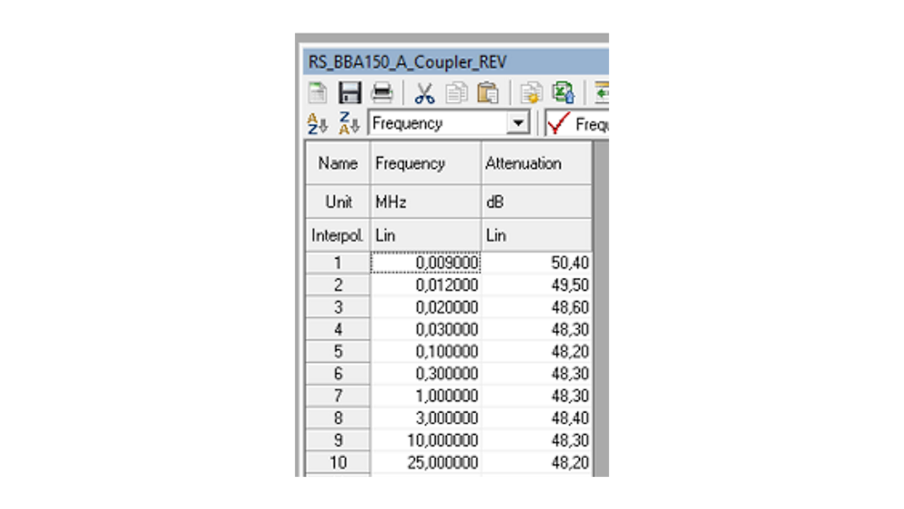Select row header 10
This screenshot has width=904, height=509.
coord(338,462)
